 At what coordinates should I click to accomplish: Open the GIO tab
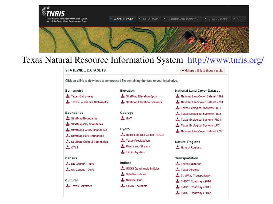click(239, 19)
